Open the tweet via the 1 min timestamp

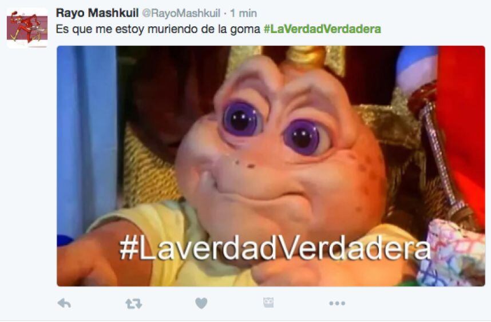pyautogui.click(x=243, y=13)
